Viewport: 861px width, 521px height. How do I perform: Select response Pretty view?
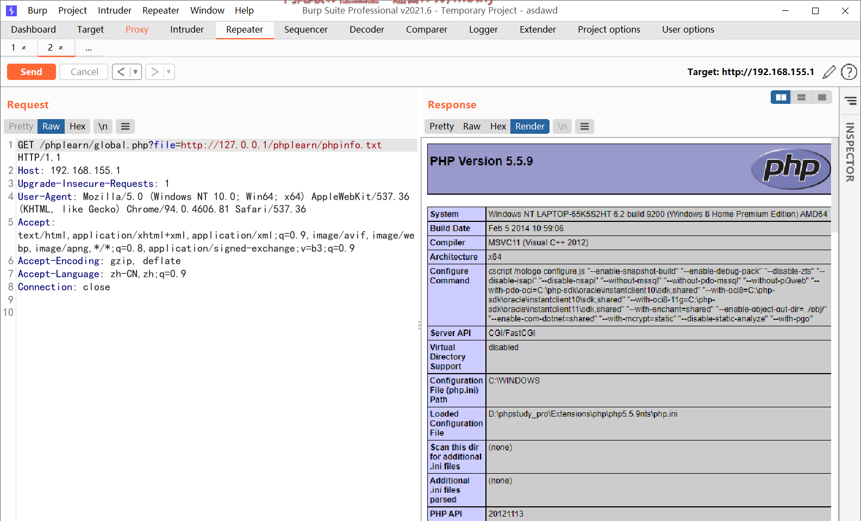click(441, 126)
